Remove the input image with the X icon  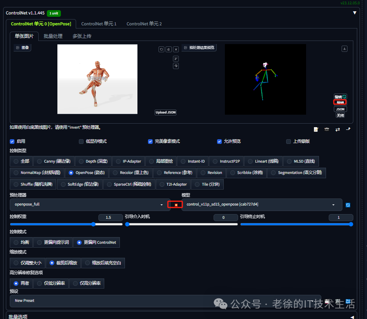point(176,50)
